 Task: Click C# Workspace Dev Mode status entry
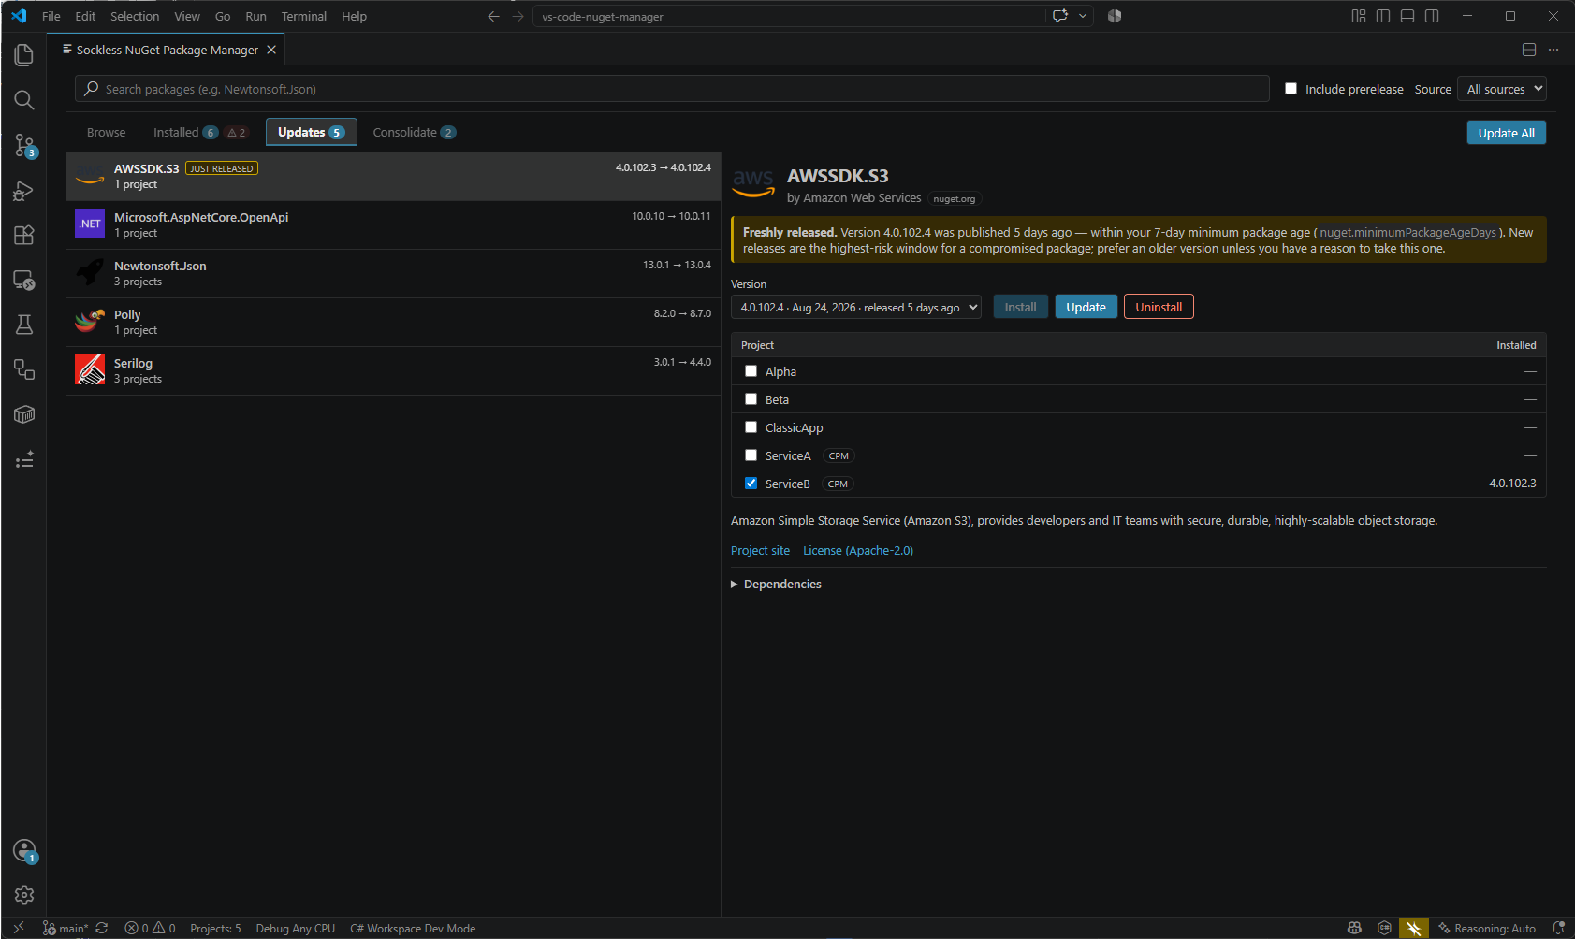[413, 928]
